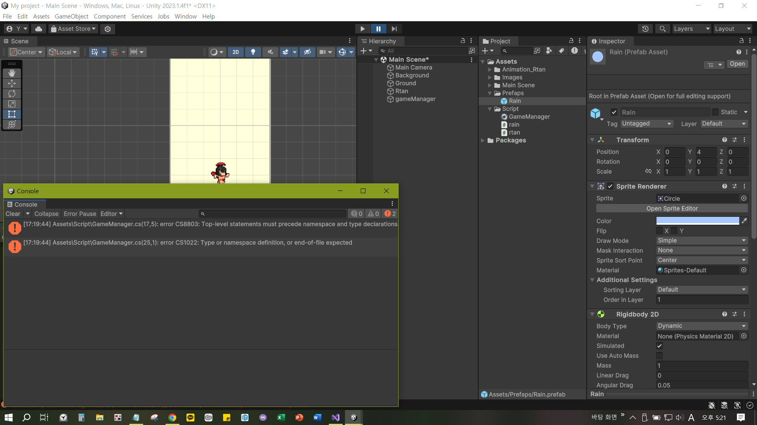Image resolution: width=757 pixels, height=425 pixels.
Task: Click the Mass input field
Action: click(702, 366)
